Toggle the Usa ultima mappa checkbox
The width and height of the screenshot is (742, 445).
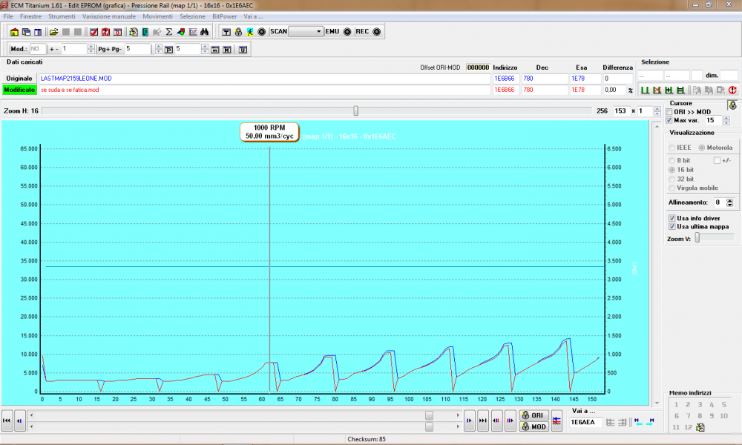pos(672,227)
